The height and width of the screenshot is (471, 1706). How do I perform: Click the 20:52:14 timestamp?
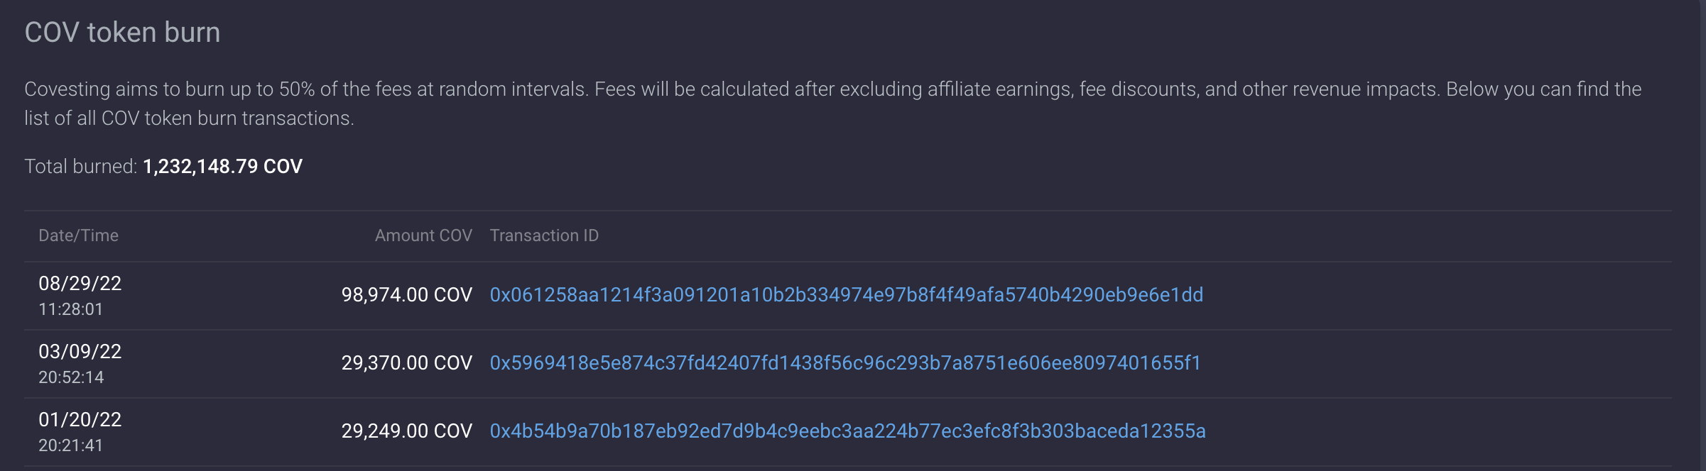(71, 377)
